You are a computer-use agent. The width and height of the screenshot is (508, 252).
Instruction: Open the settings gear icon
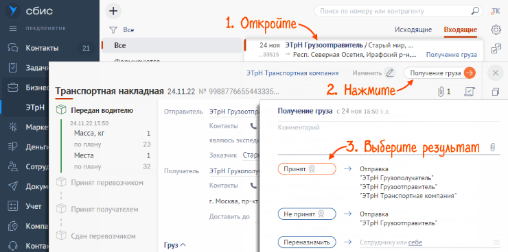496,29
